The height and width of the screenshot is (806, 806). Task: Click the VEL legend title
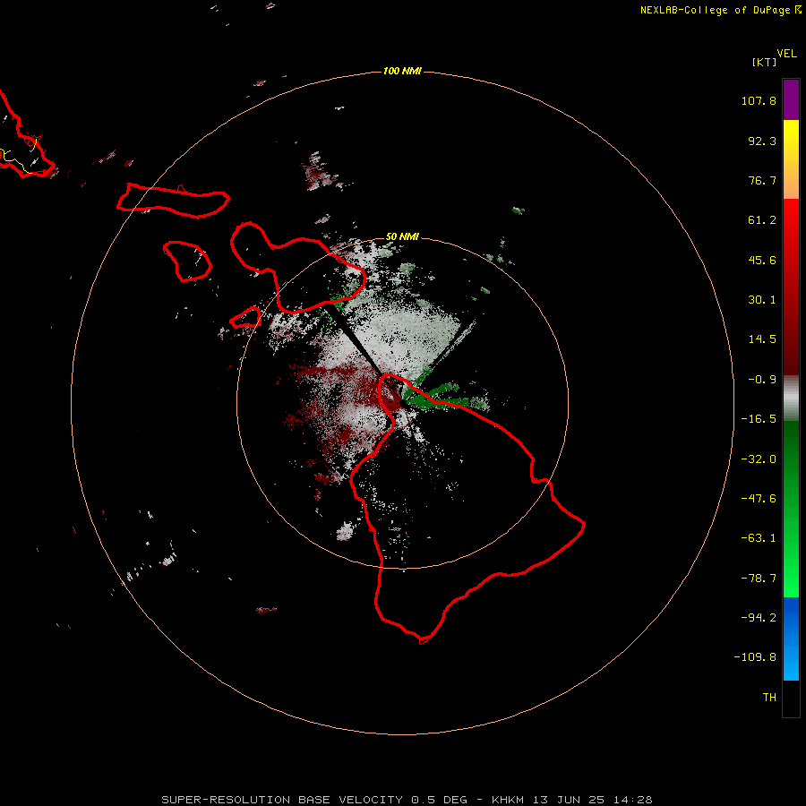787,54
